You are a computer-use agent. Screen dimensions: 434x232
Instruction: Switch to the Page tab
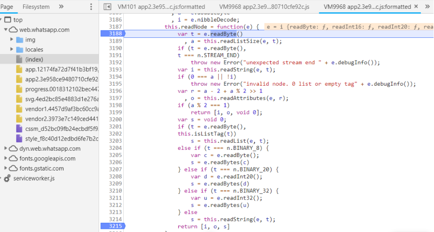[x=7, y=7]
